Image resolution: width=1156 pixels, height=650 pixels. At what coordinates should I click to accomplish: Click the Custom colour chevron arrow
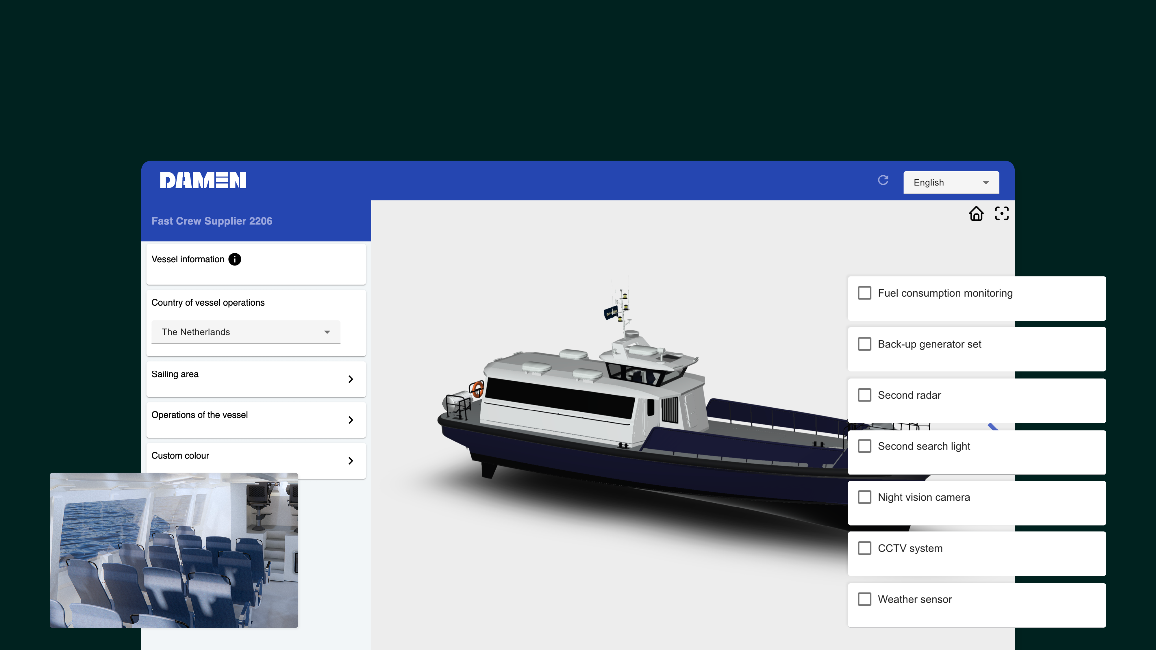[351, 461]
